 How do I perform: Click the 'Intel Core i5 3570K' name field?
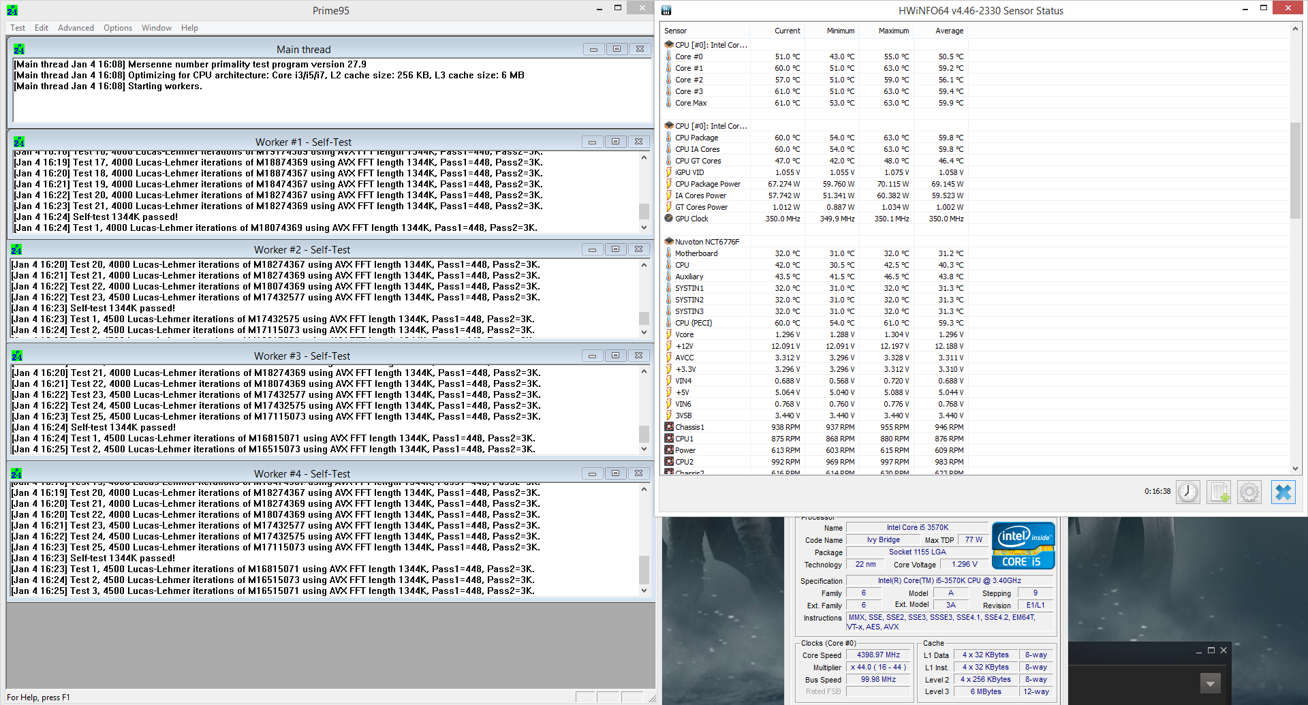[x=917, y=527]
